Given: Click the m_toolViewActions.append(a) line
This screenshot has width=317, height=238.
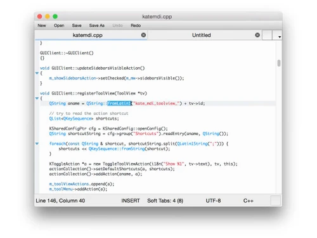Looking at the screenshot, I should pyautogui.click(x=82, y=184).
